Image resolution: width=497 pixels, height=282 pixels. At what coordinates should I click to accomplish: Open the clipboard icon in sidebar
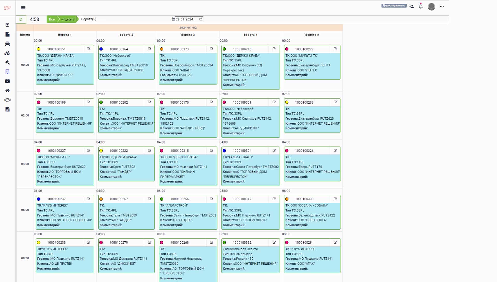[8, 25]
